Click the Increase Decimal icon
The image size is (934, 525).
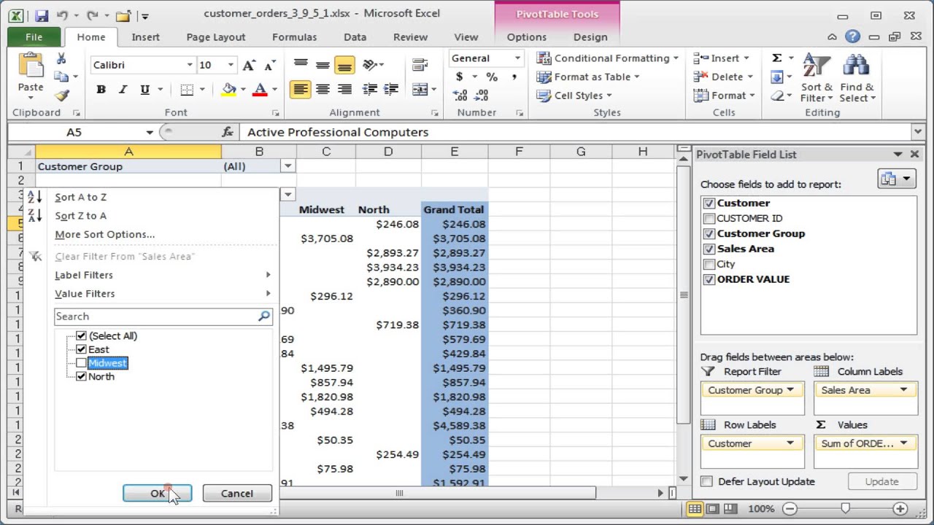point(460,95)
